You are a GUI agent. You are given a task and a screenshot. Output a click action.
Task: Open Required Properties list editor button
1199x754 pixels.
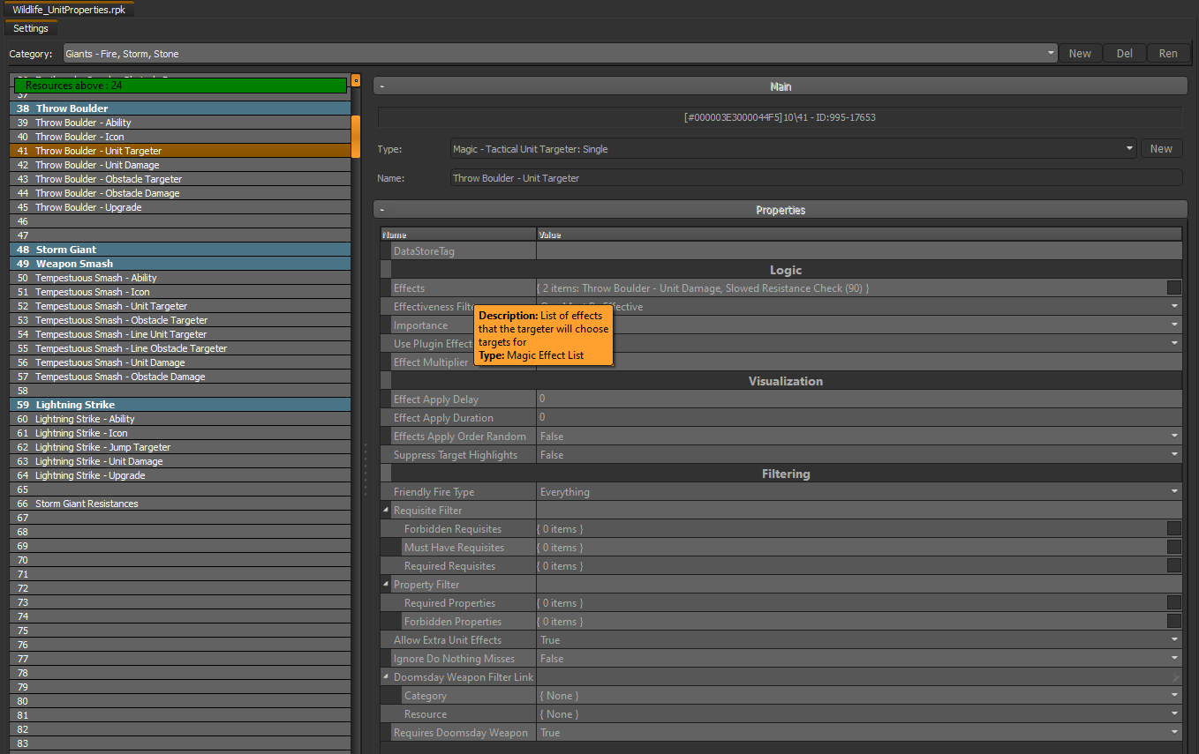[x=1173, y=602]
